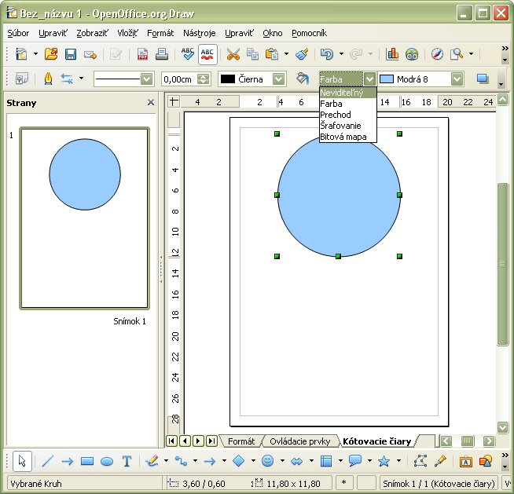Expand the Paste options arrow
The height and width of the screenshot is (494, 514).
pyautogui.click(x=286, y=54)
